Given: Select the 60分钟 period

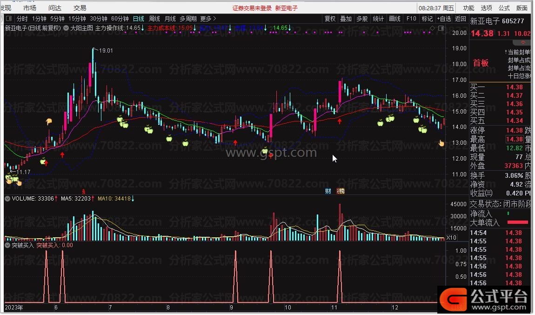Looking at the screenshot, I should [120, 19].
